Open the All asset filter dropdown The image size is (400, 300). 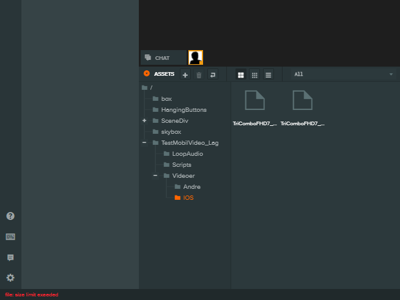tap(343, 74)
